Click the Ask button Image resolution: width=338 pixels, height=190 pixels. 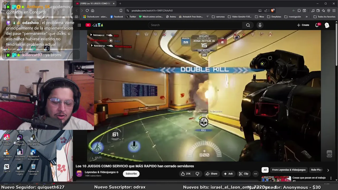[x=228, y=174]
